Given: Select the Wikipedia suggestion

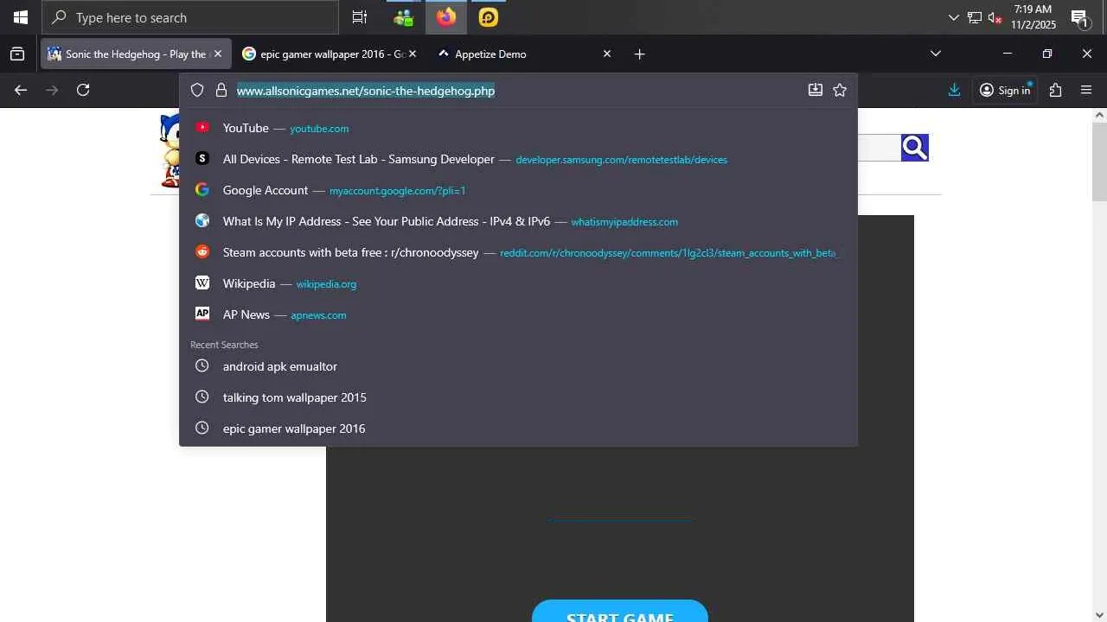Looking at the screenshot, I should point(518,283).
